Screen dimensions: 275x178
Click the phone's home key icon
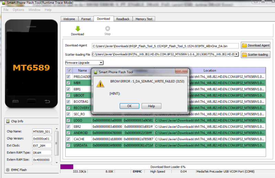point(31,101)
